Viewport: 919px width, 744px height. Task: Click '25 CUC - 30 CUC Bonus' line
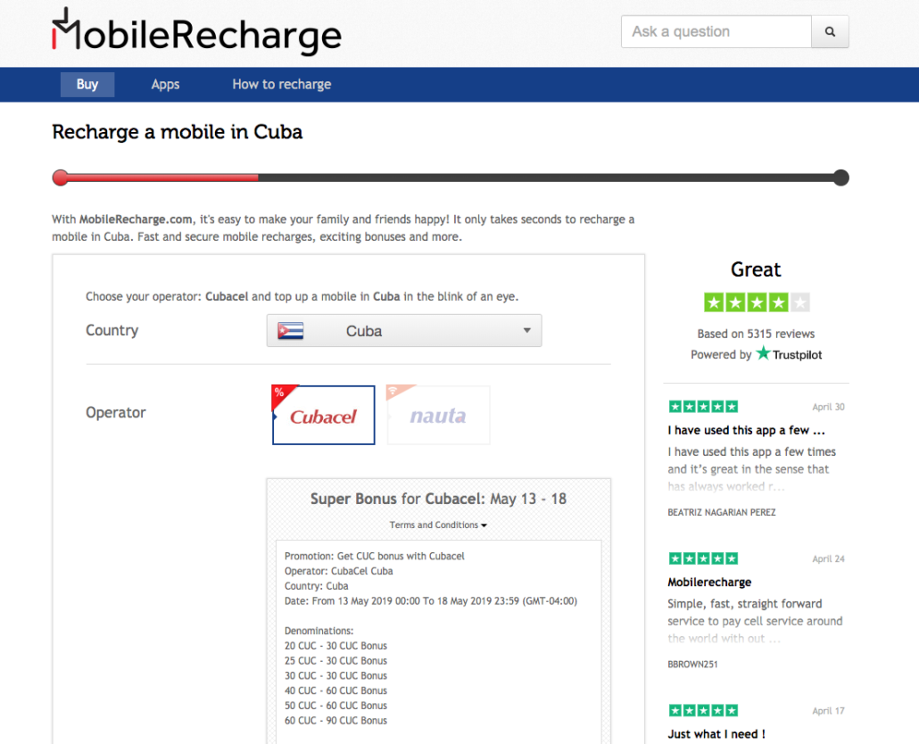tap(335, 661)
